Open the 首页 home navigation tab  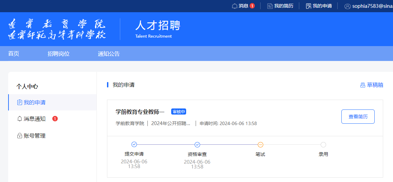pos(14,54)
